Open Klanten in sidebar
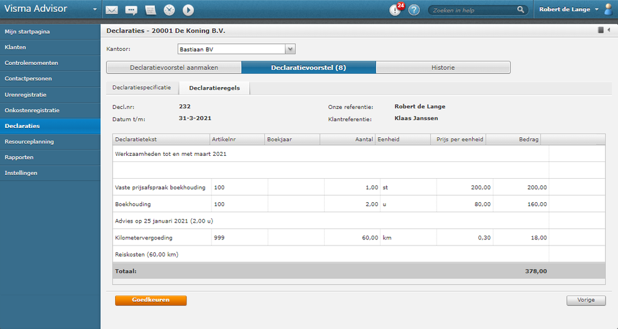This screenshot has width=618, height=329. [50, 47]
